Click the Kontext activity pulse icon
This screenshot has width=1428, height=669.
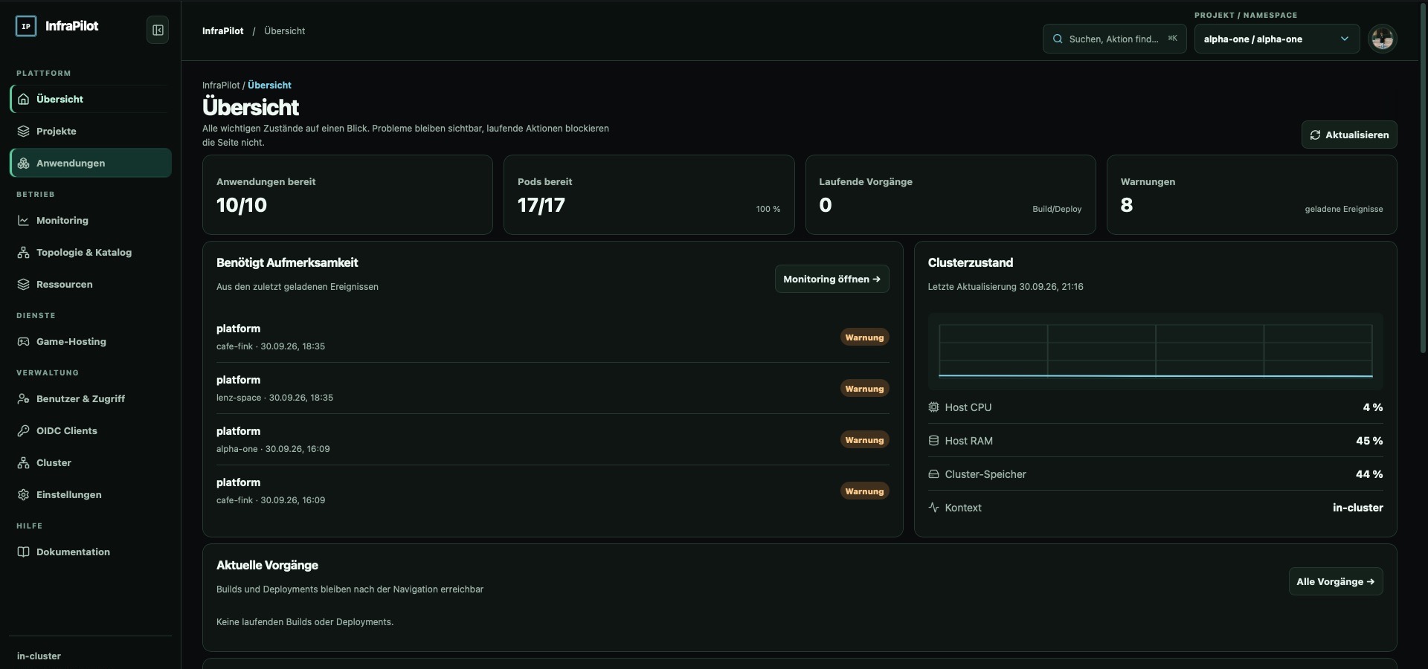tap(934, 507)
